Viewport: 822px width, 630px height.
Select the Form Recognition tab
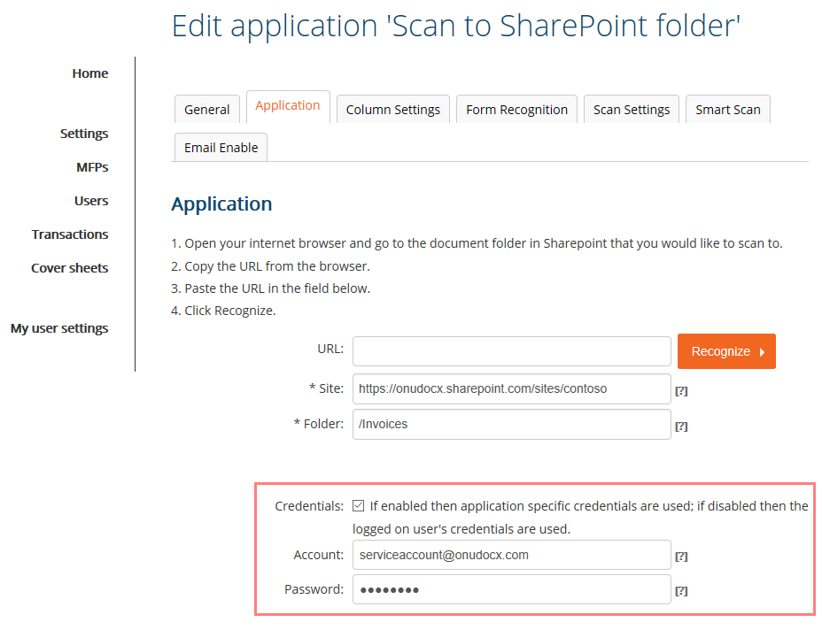(516, 110)
